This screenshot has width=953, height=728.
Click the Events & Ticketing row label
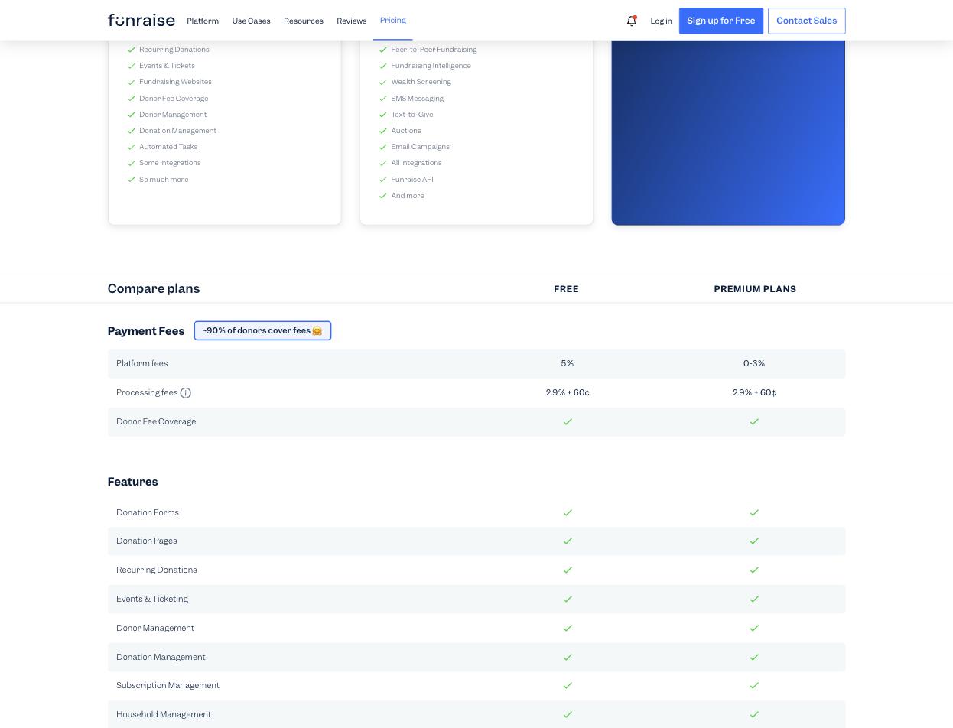152,599
